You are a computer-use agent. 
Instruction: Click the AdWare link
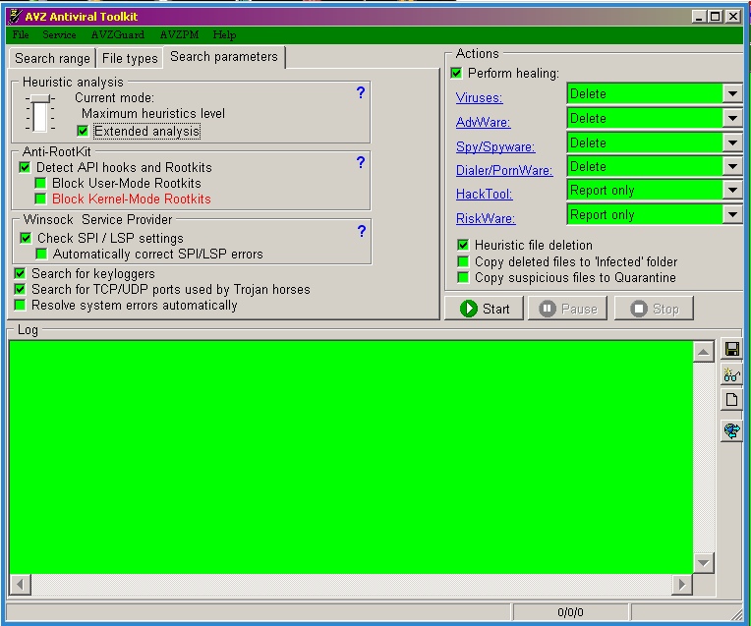pos(484,122)
